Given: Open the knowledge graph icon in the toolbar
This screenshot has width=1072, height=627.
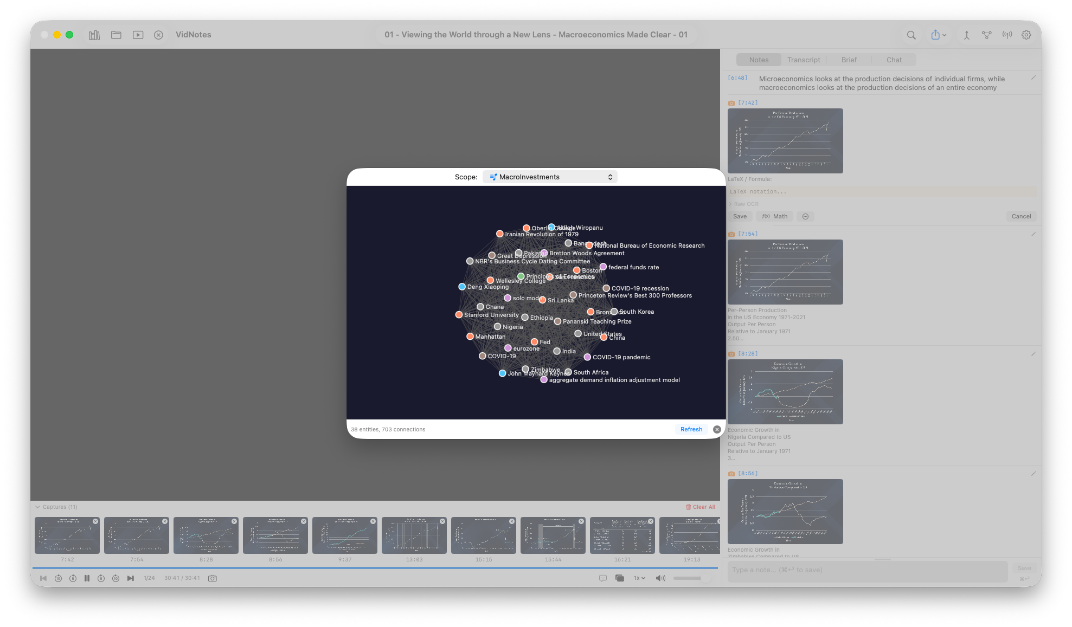Looking at the screenshot, I should click(x=986, y=35).
